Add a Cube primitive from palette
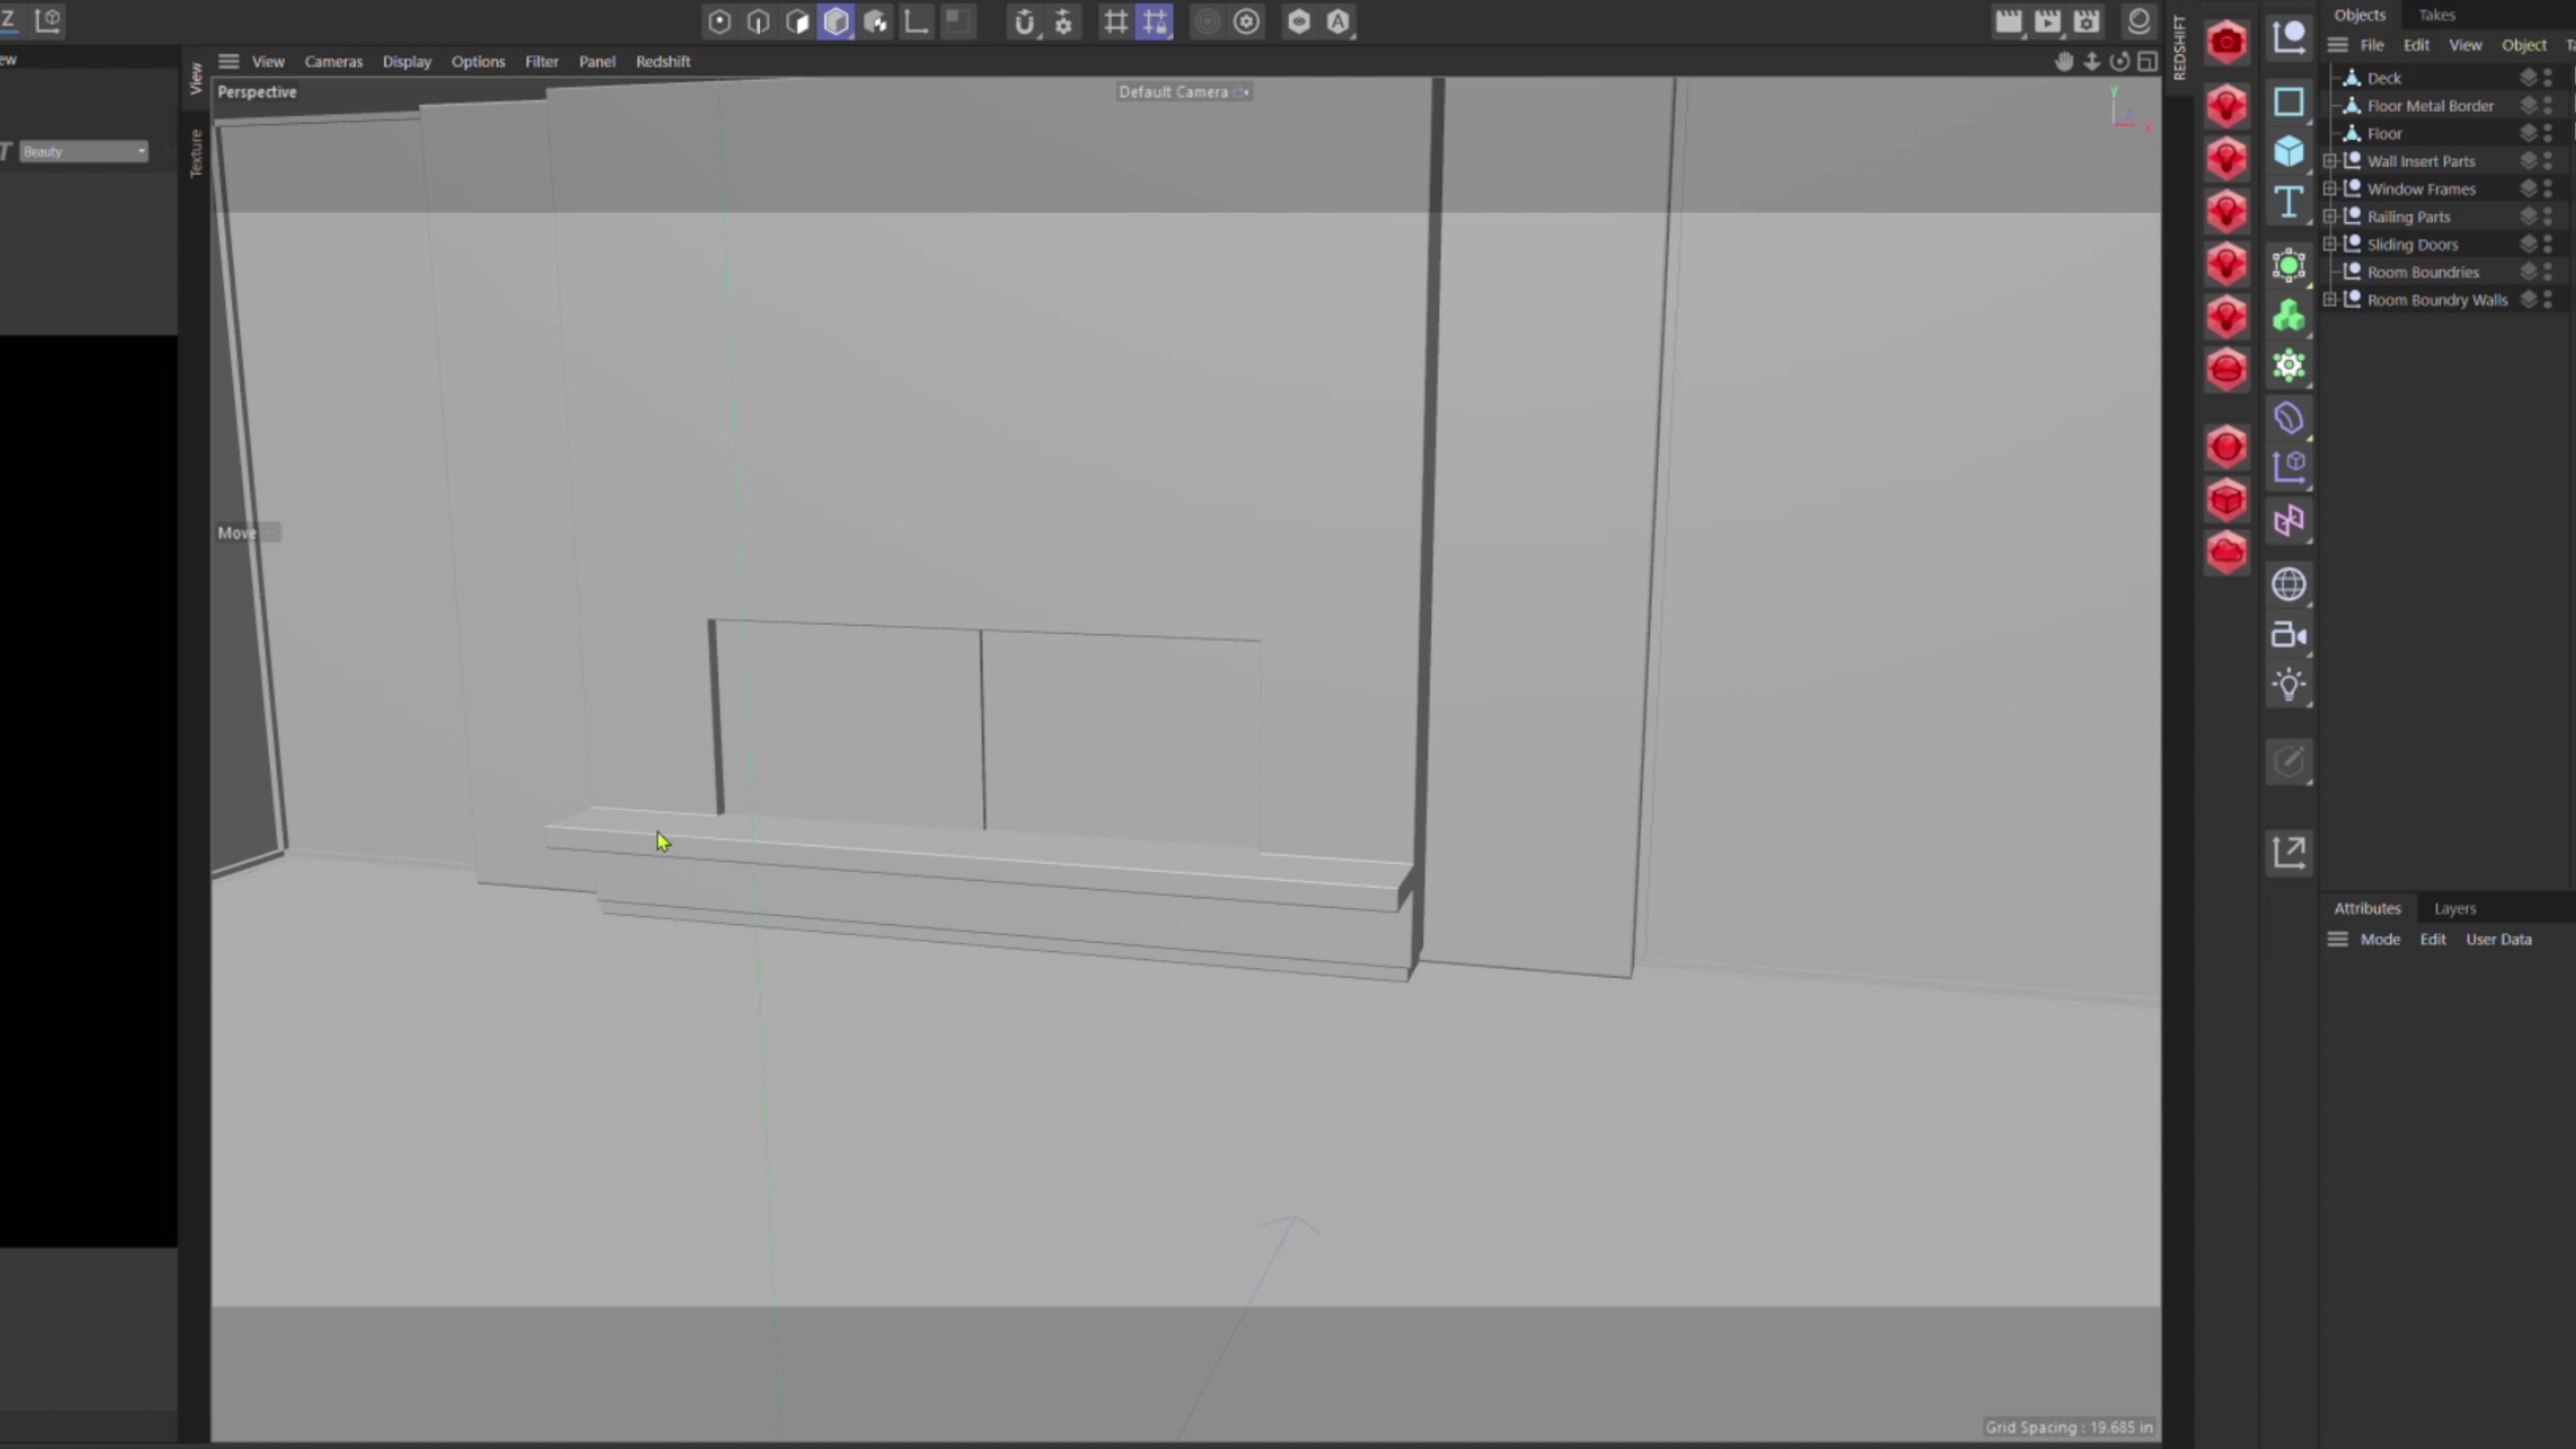The image size is (2576, 1449). (x=2289, y=152)
